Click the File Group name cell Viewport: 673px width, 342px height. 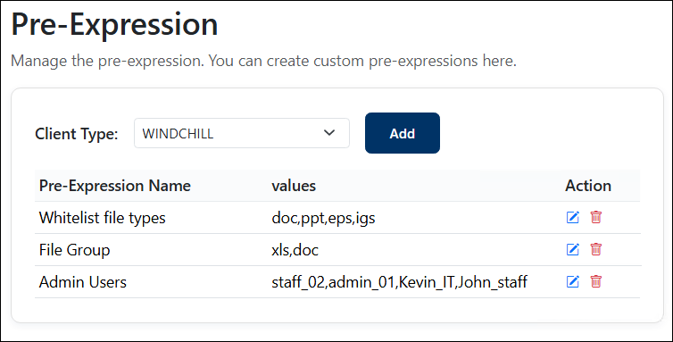pos(74,250)
